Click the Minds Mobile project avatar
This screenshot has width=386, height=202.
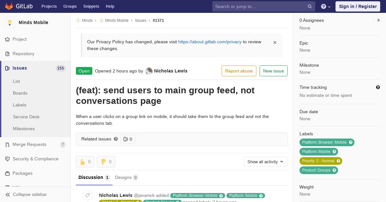[10, 22]
